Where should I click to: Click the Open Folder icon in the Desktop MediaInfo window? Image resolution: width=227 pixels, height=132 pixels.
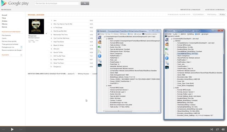click(x=167, y=44)
